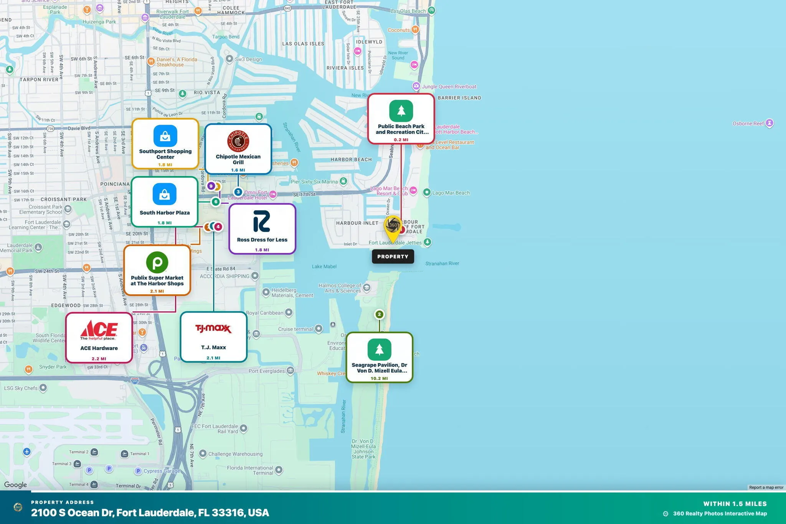
Task: Click the Cruise terminal marker icon
Action: (x=319, y=329)
